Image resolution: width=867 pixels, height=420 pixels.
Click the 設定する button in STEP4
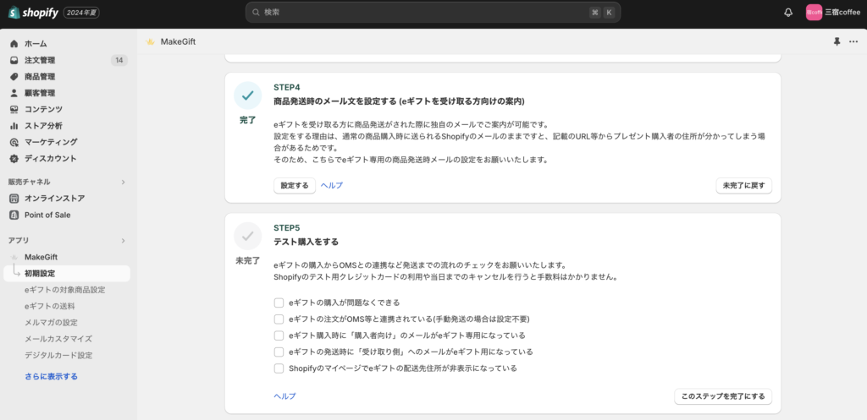(295, 185)
